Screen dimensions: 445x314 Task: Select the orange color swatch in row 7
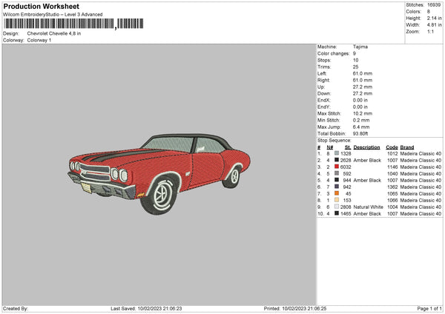coord(337,193)
